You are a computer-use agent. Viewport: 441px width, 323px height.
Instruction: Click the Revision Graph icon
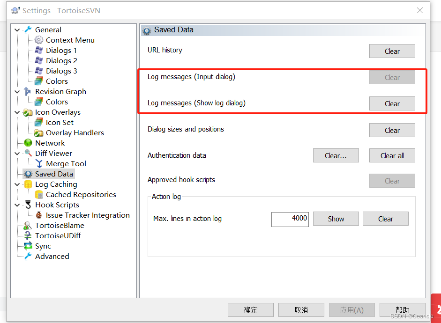click(x=27, y=91)
